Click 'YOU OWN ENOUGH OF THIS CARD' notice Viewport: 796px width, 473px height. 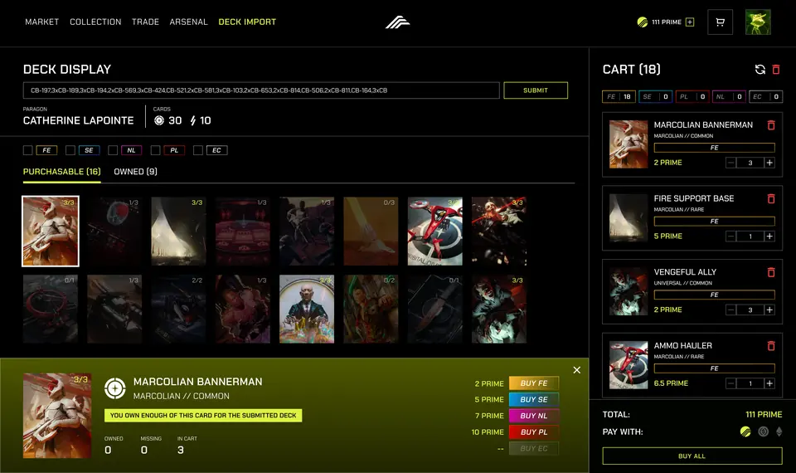point(203,416)
